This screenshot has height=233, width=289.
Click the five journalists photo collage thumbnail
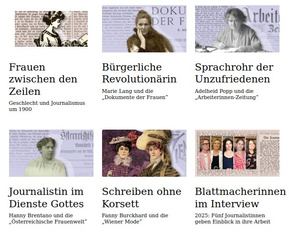click(237, 153)
